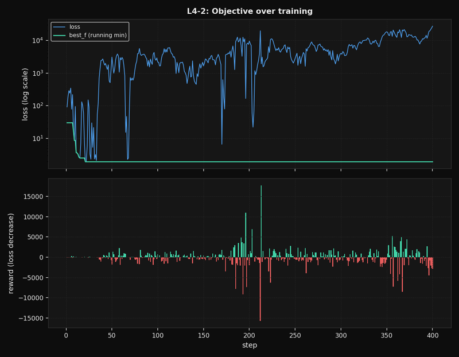Click the "0" tick on the step axis
This screenshot has height=357, width=459.
(66, 336)
